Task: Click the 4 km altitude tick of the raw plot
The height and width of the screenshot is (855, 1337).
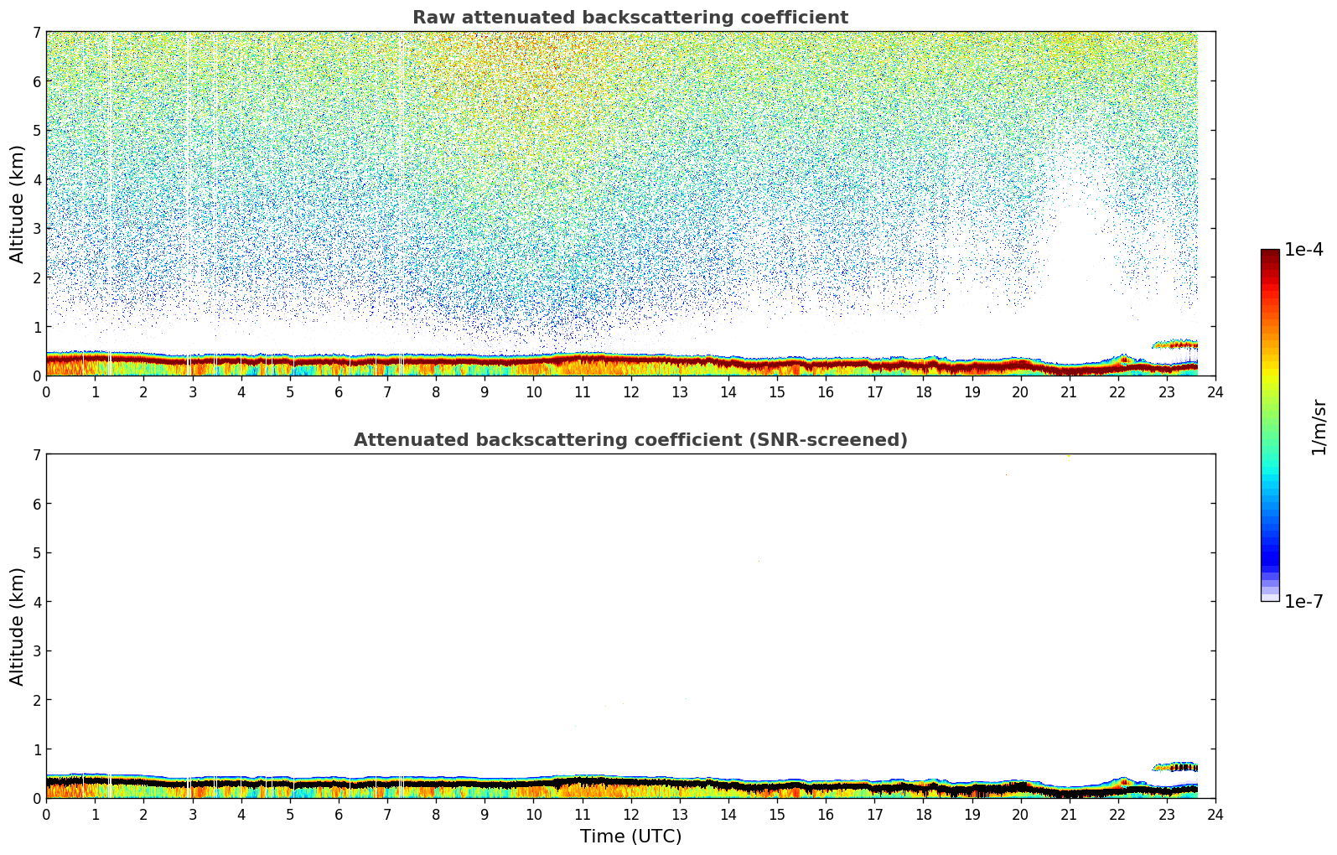Action: [36, 179]
